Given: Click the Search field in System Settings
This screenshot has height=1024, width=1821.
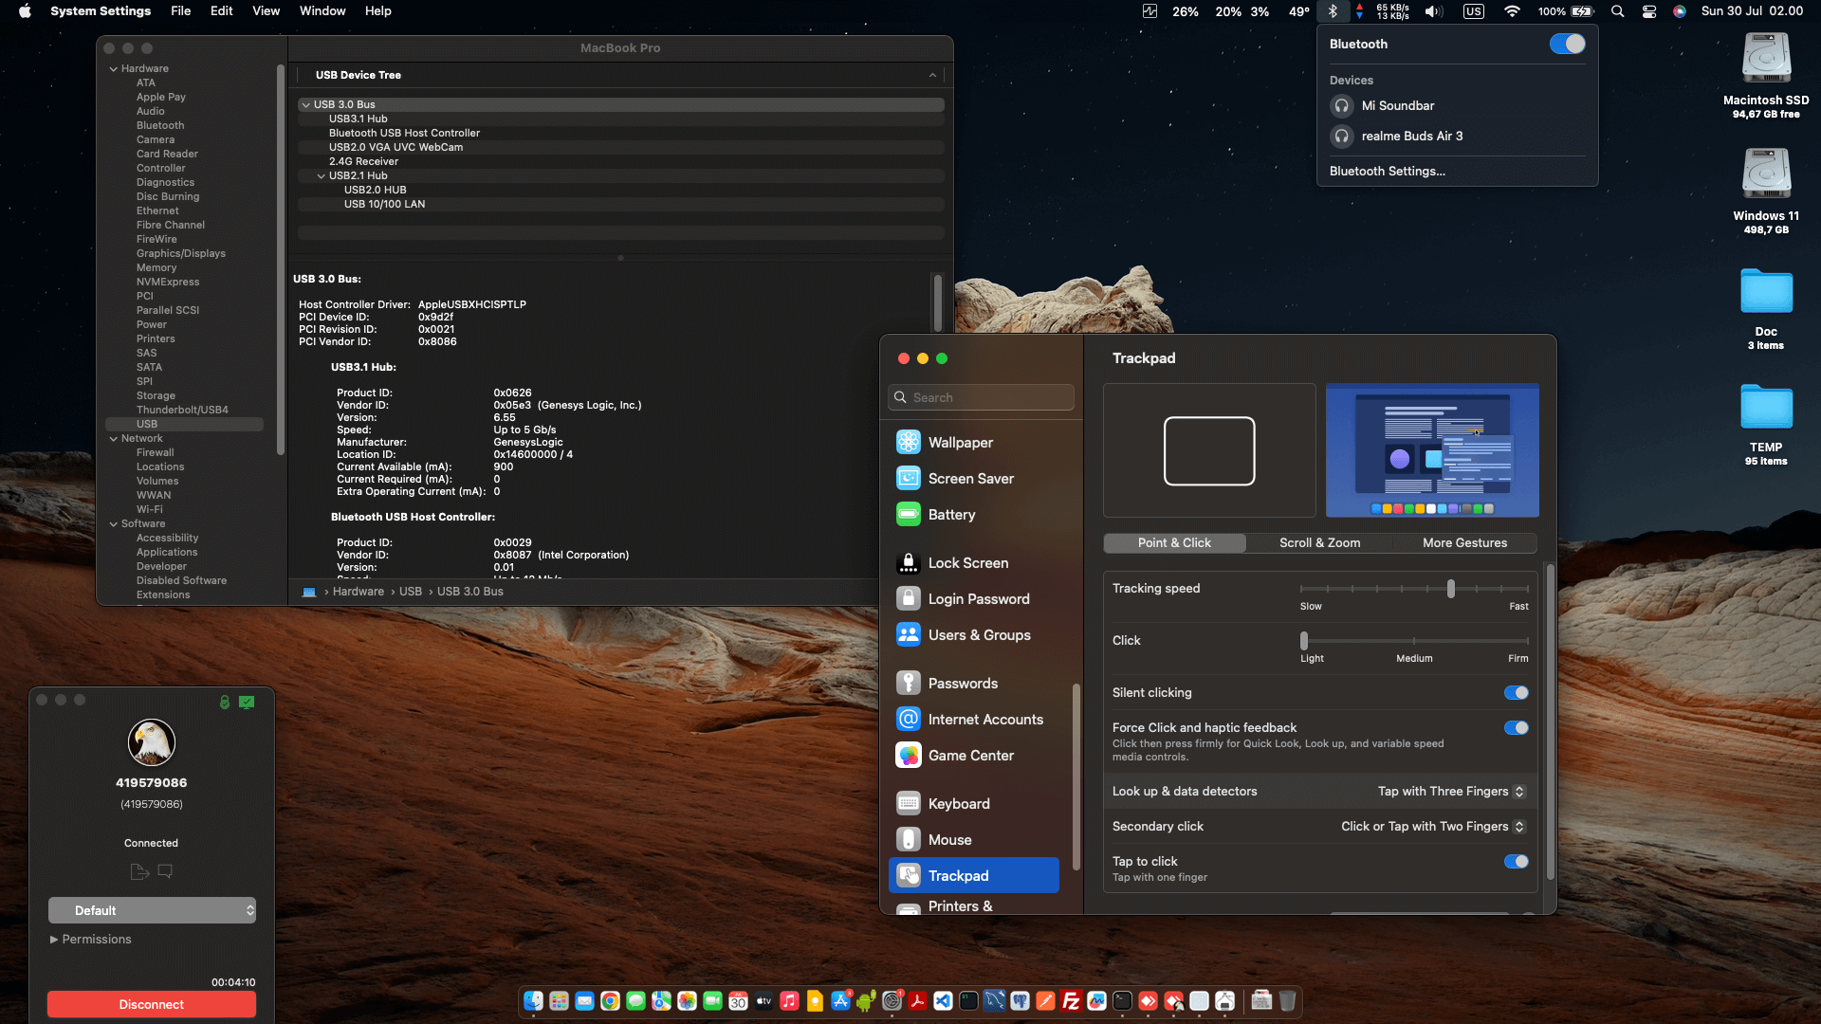Looking at the screenshot, I should tap(981, 397).
